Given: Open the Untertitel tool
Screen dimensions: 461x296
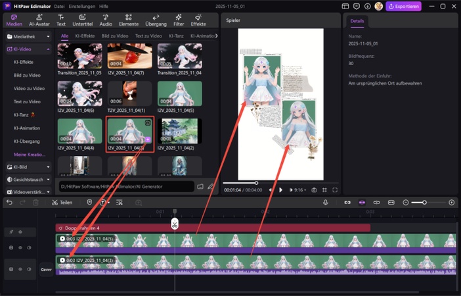Looking at the screenshot, I should [82, 19].
